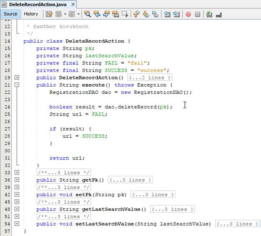
Task: Click the Forward navigation icon
Action: [x=72, y=14]
